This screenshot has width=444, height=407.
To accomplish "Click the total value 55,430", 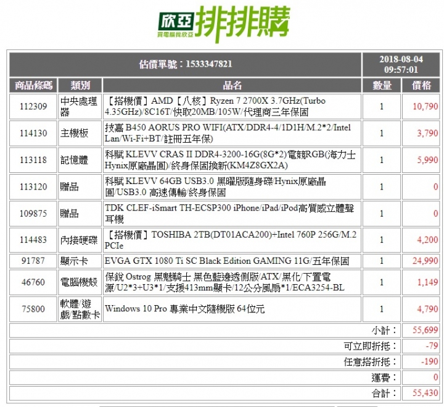I will pos(425,393).
